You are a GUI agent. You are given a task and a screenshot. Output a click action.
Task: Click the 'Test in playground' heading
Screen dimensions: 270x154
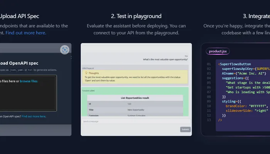coord(136,16)
